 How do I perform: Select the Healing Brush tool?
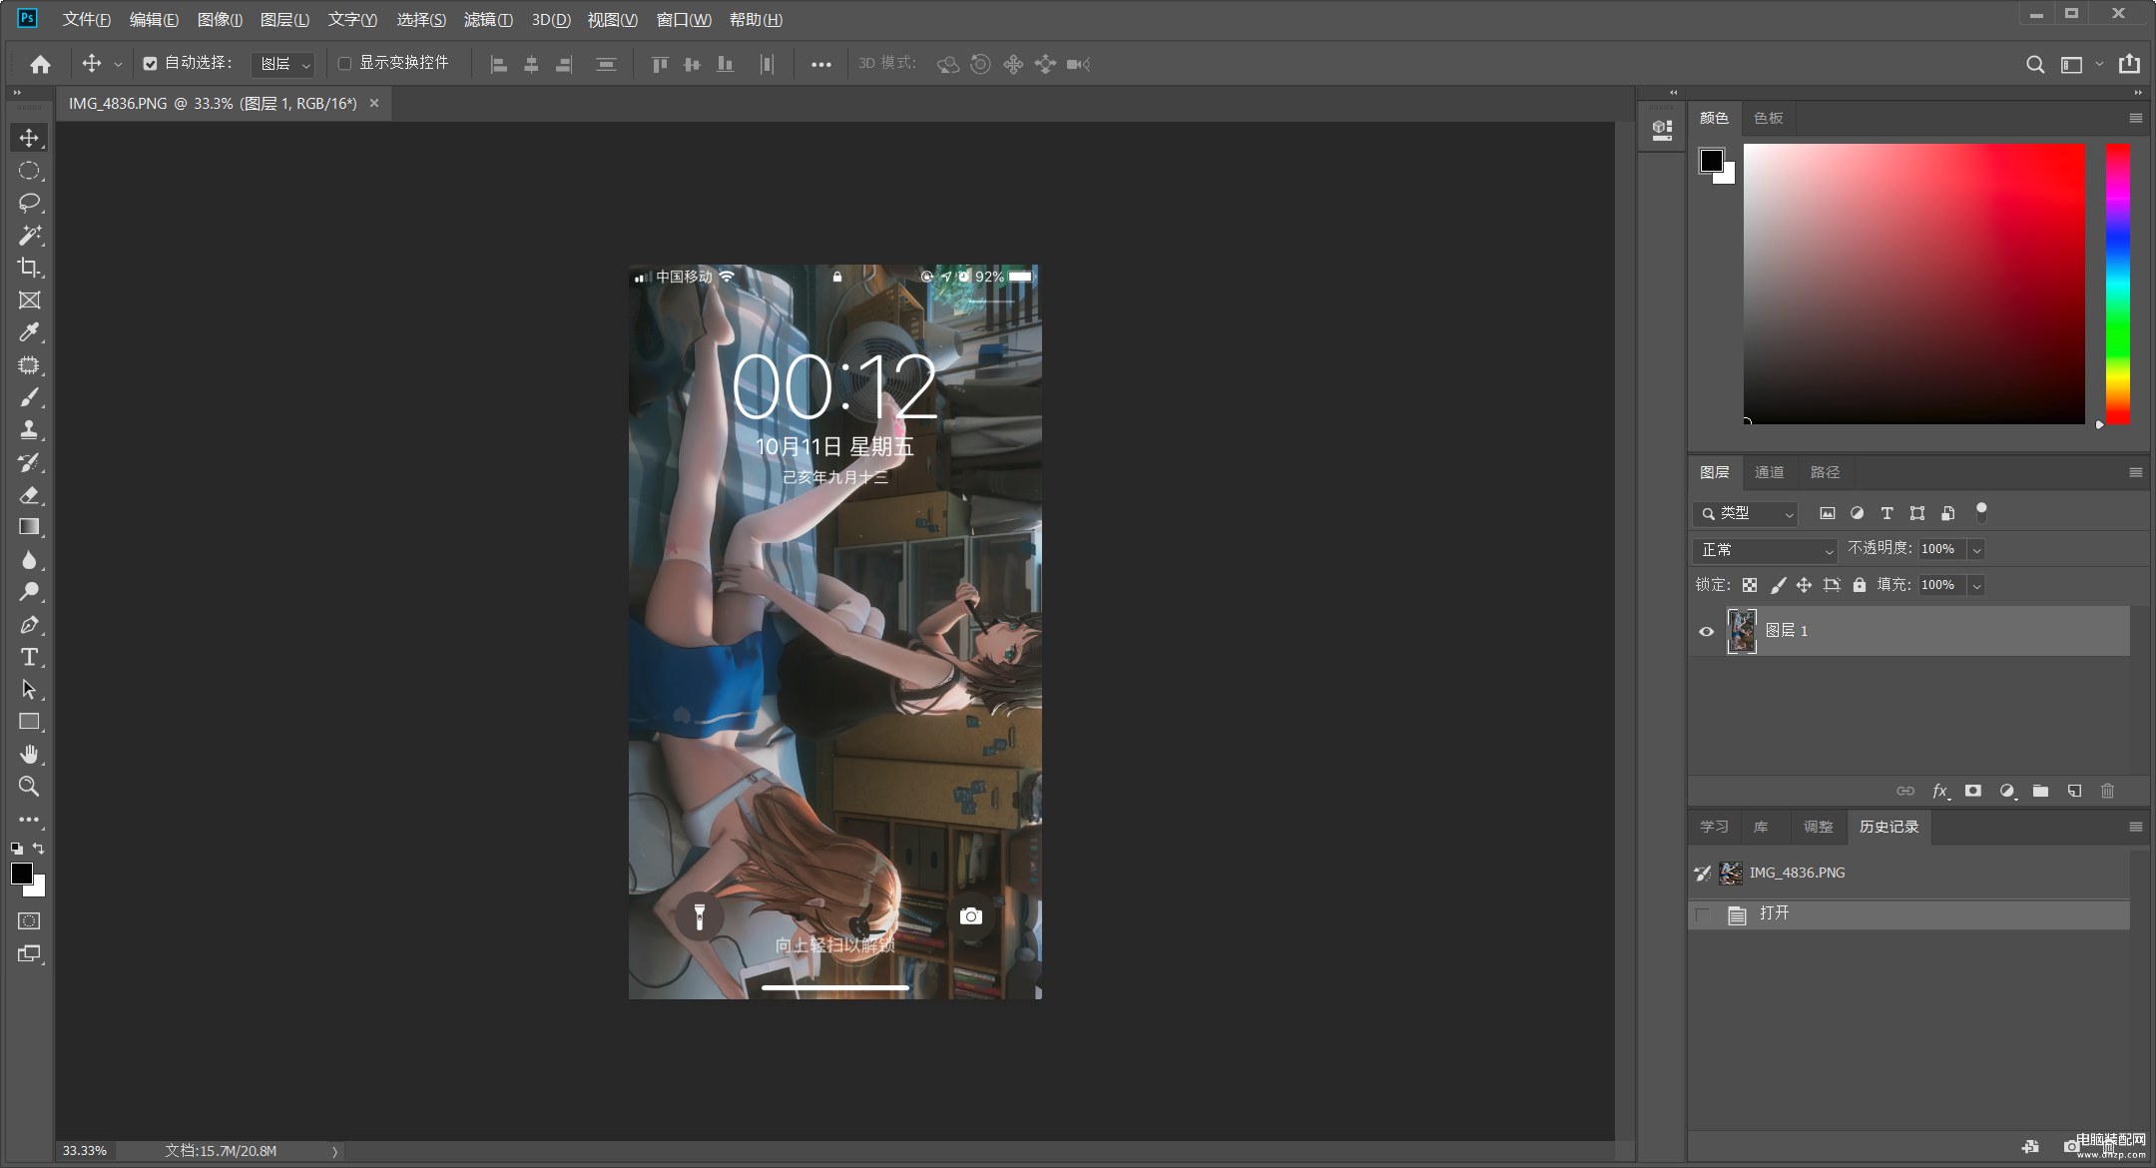(x=29, y=365)
